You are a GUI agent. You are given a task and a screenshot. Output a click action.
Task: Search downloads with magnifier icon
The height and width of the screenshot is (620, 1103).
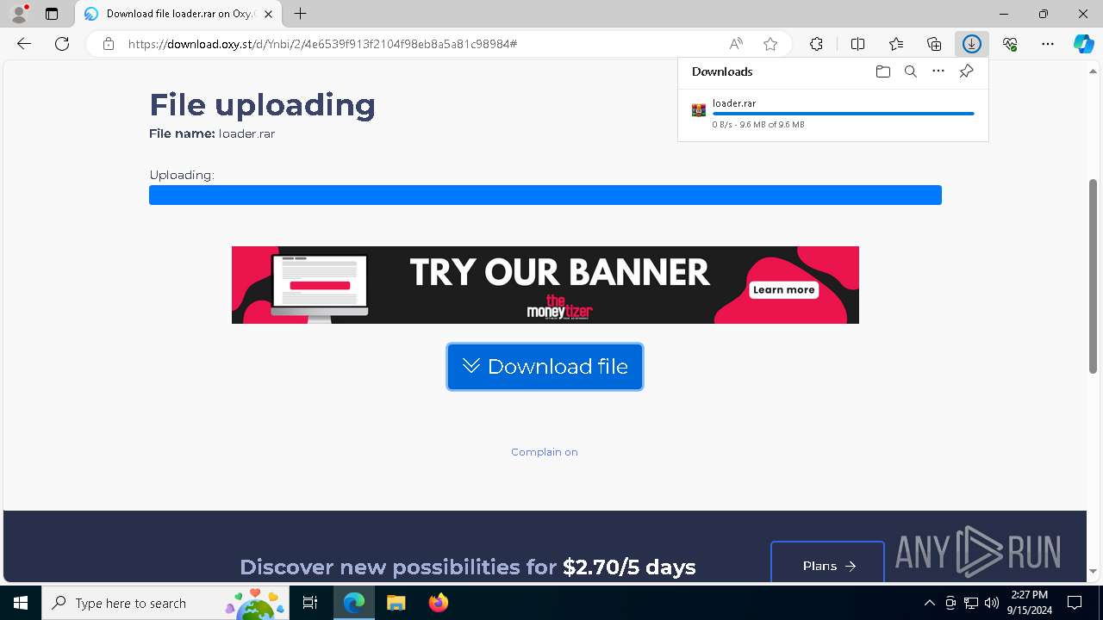click(910, 71)
